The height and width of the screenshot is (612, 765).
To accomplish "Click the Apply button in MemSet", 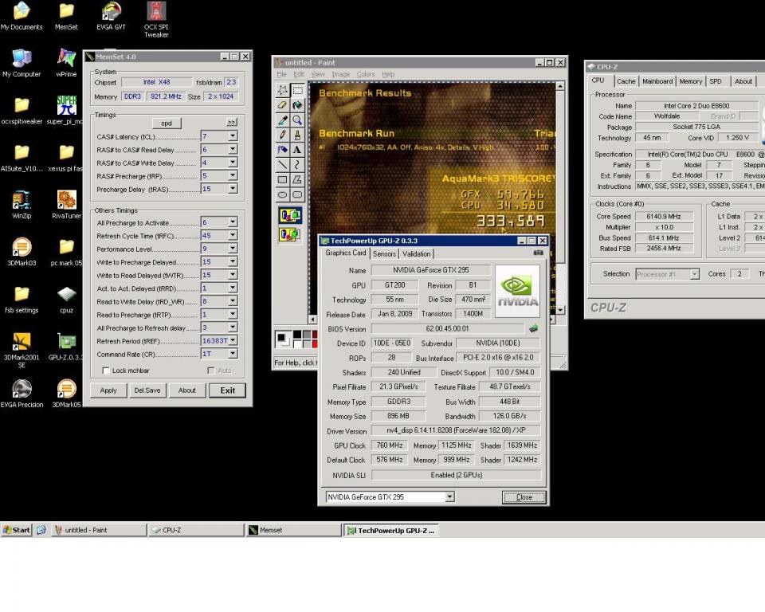I will (x=108, y=390).
